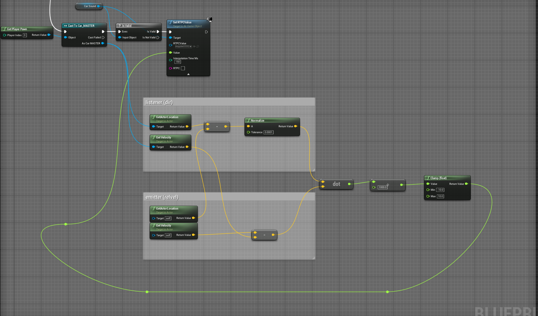Collapse Set RTPCValue advanced pins arrow
The image size is (538, 316).
click(188, 74)
